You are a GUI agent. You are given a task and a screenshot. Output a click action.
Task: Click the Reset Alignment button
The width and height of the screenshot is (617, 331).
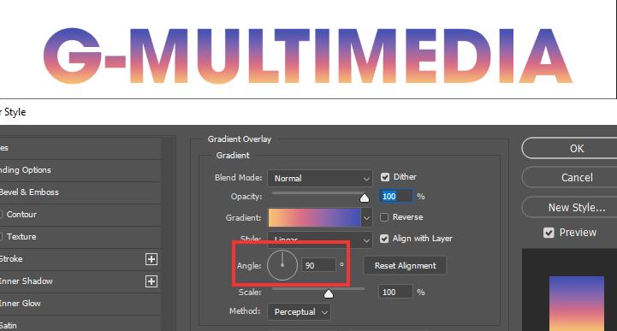tap(405, 266)
